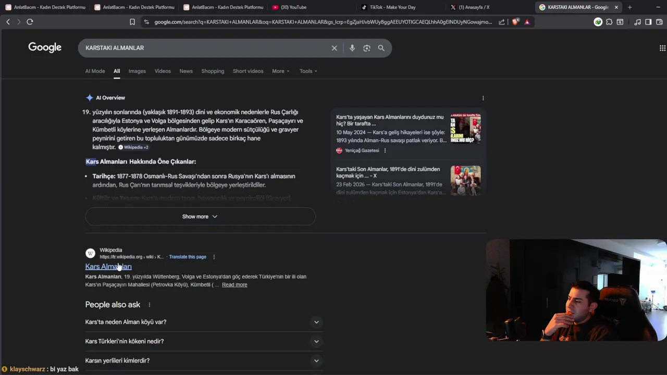Close the KARSTAKI ALMANLAR Google tab

click(x=616, y=7)
